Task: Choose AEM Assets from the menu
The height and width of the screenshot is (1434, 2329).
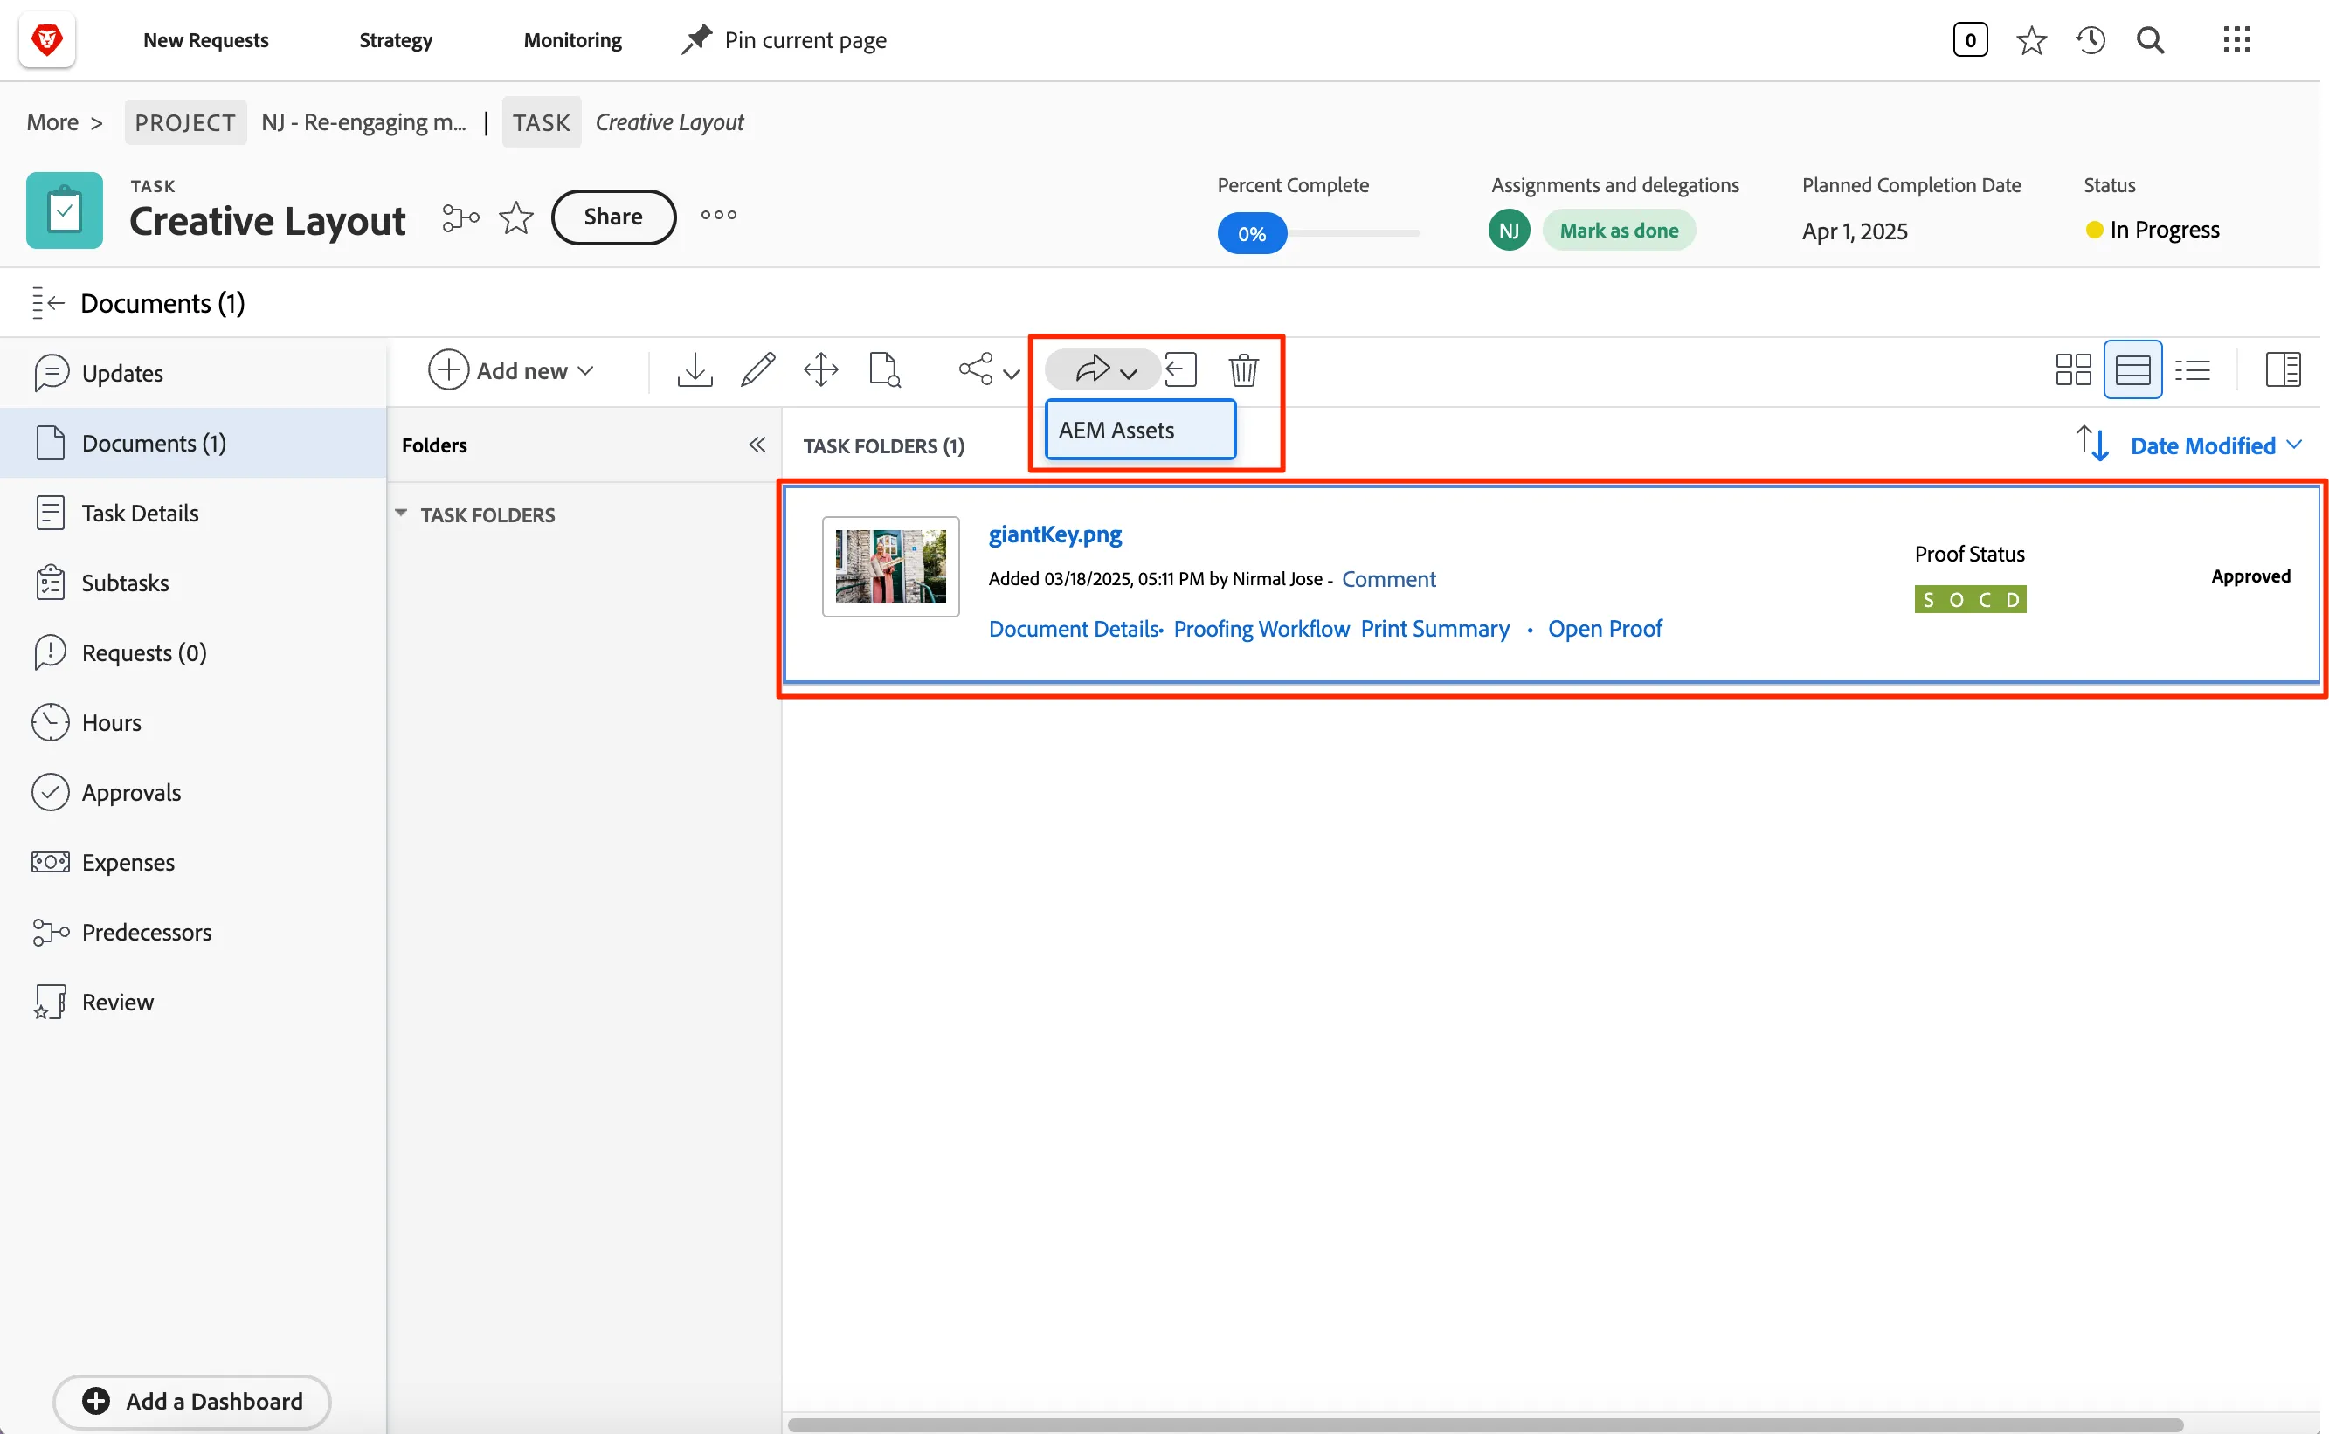Action: click(x=1139, y=431)
